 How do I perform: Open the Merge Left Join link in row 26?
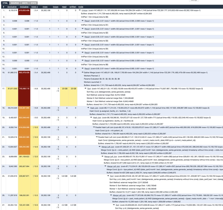[119, 196]
